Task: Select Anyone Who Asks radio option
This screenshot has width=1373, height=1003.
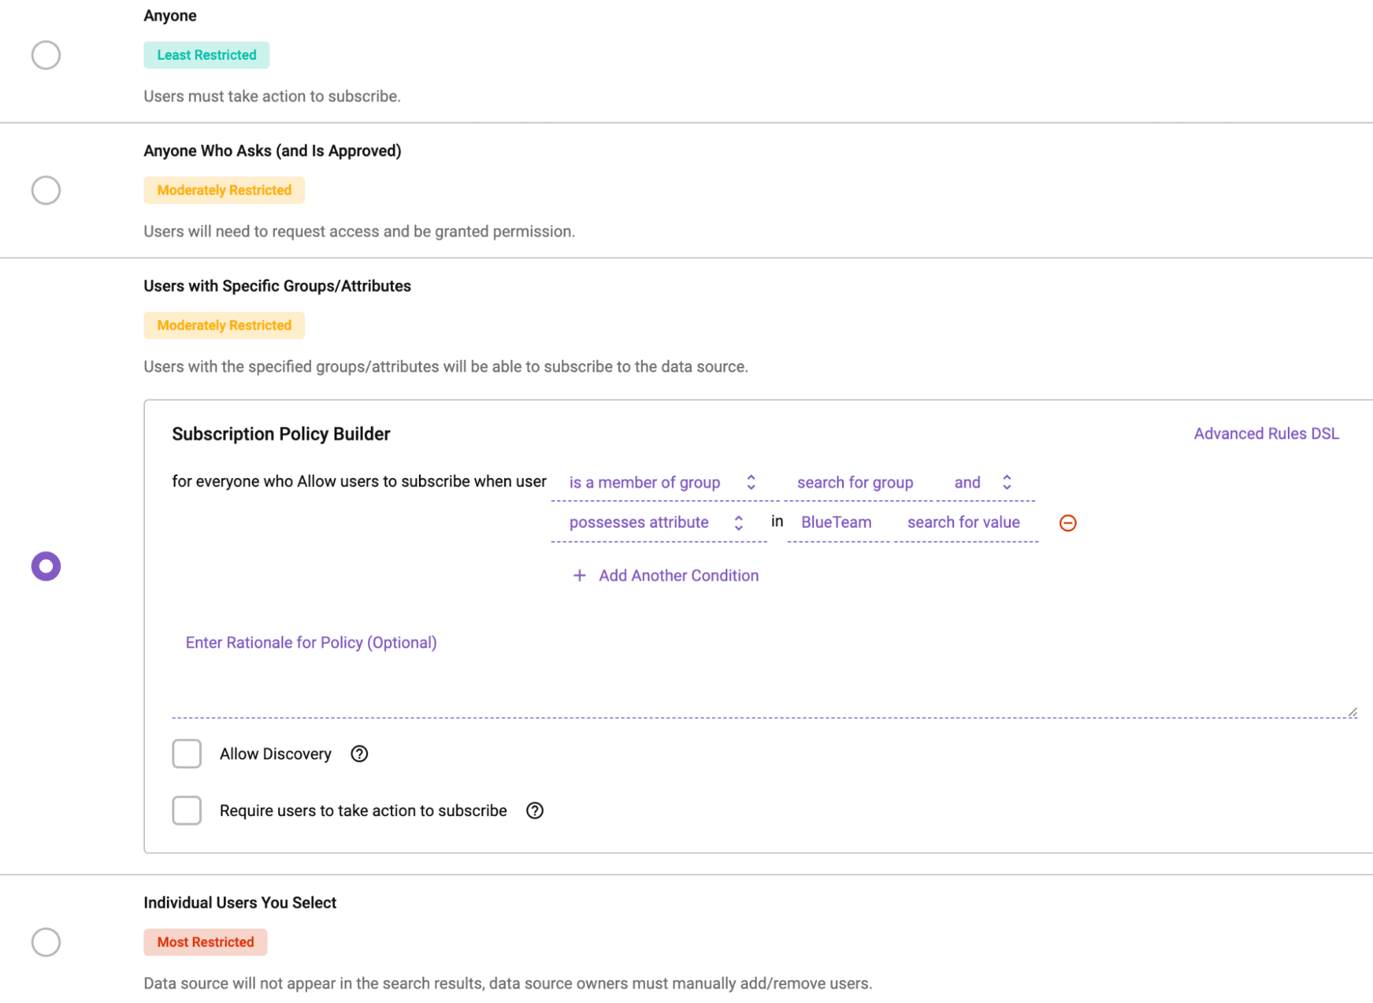Action: 46,190
